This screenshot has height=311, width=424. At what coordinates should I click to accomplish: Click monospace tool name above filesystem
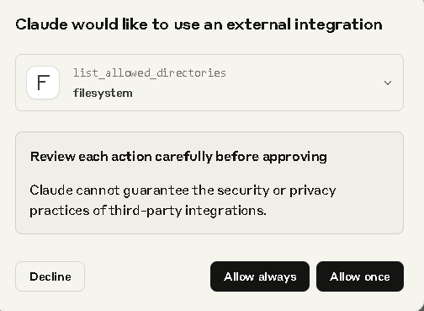pyautogui.click(x=150, y=73)
